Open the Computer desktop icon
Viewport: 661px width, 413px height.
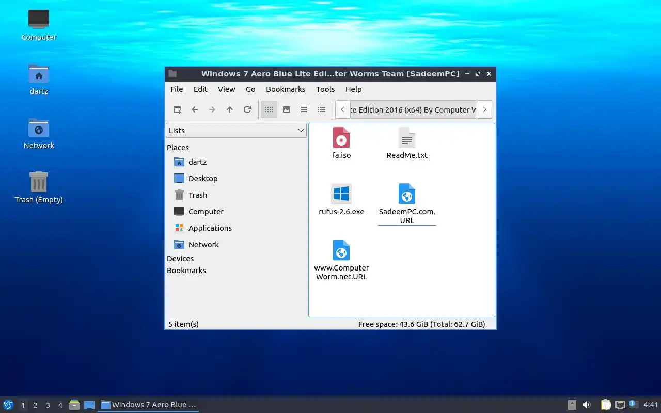point(39,25)
